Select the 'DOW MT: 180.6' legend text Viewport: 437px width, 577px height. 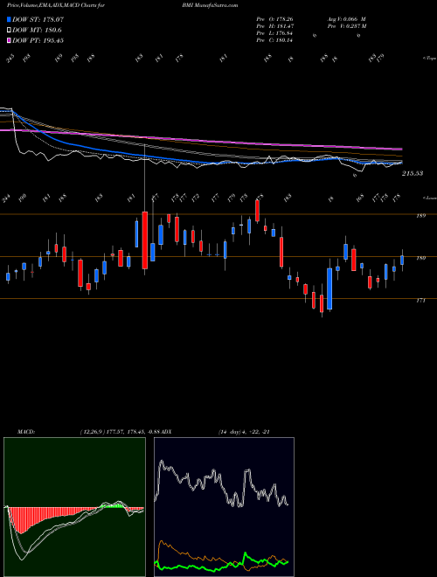coord(37,30)
